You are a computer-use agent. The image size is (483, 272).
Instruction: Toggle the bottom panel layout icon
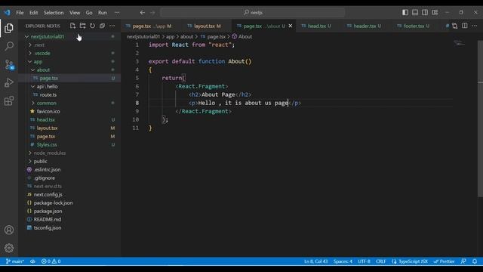415,12
